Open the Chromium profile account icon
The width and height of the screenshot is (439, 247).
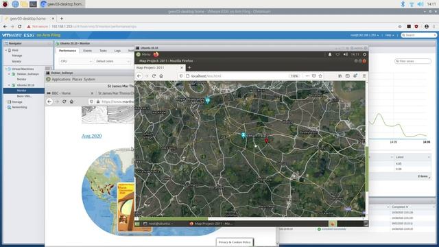click(x=427, y=26)
